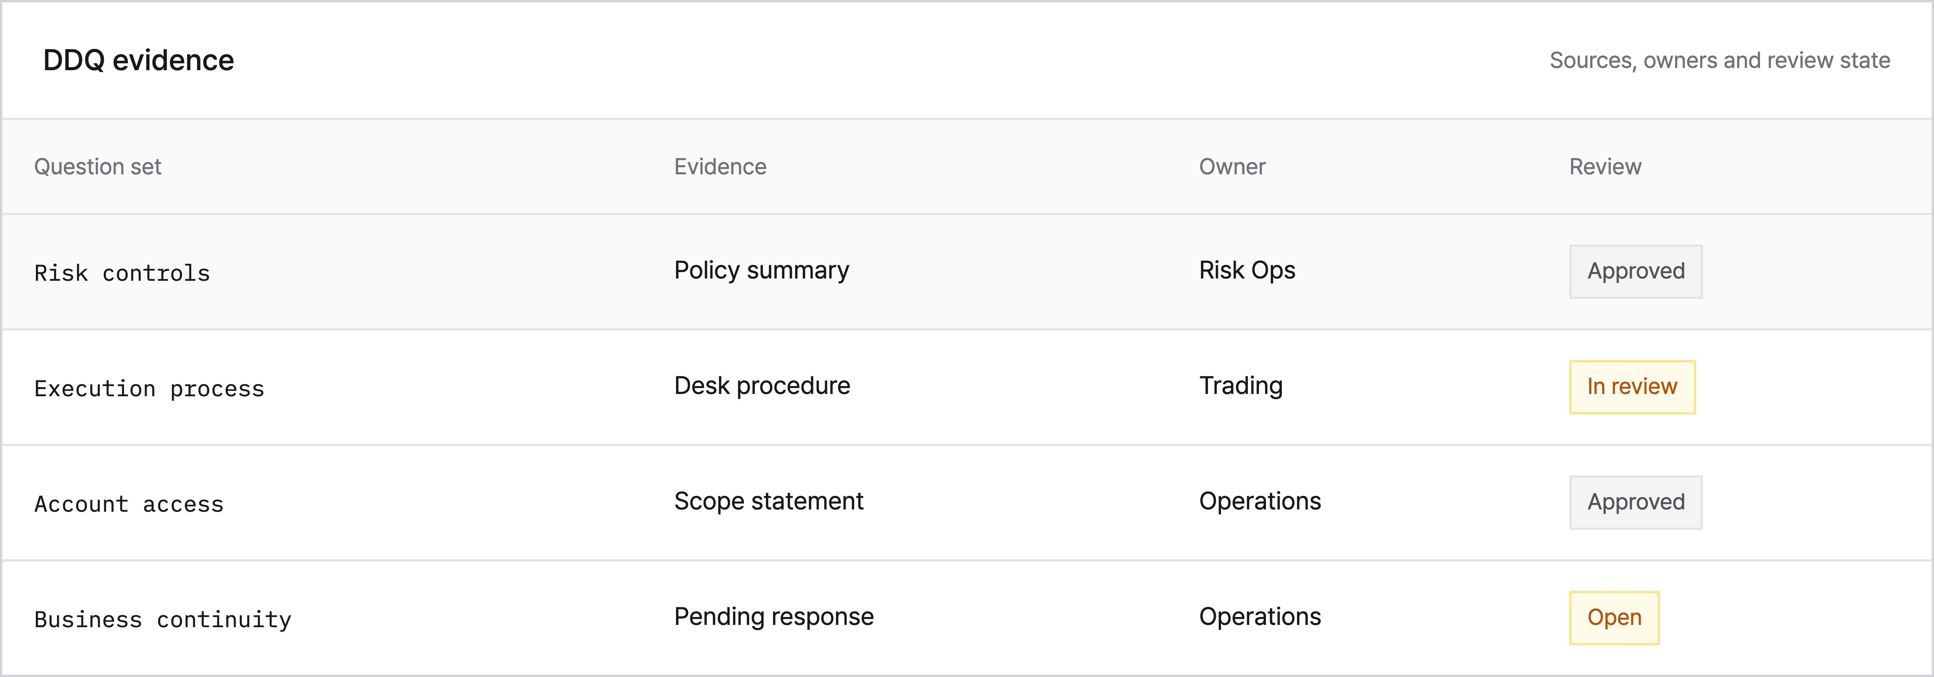Click the Policy summary evidence
Screen dimensions: 1934x677
(x=761, y=270)
